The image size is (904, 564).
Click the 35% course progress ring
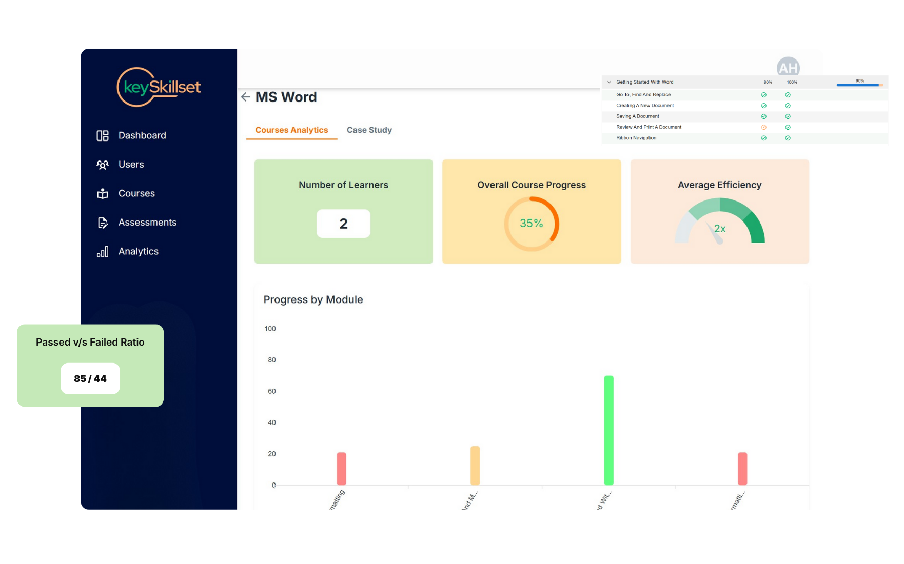tap(532, 224)
